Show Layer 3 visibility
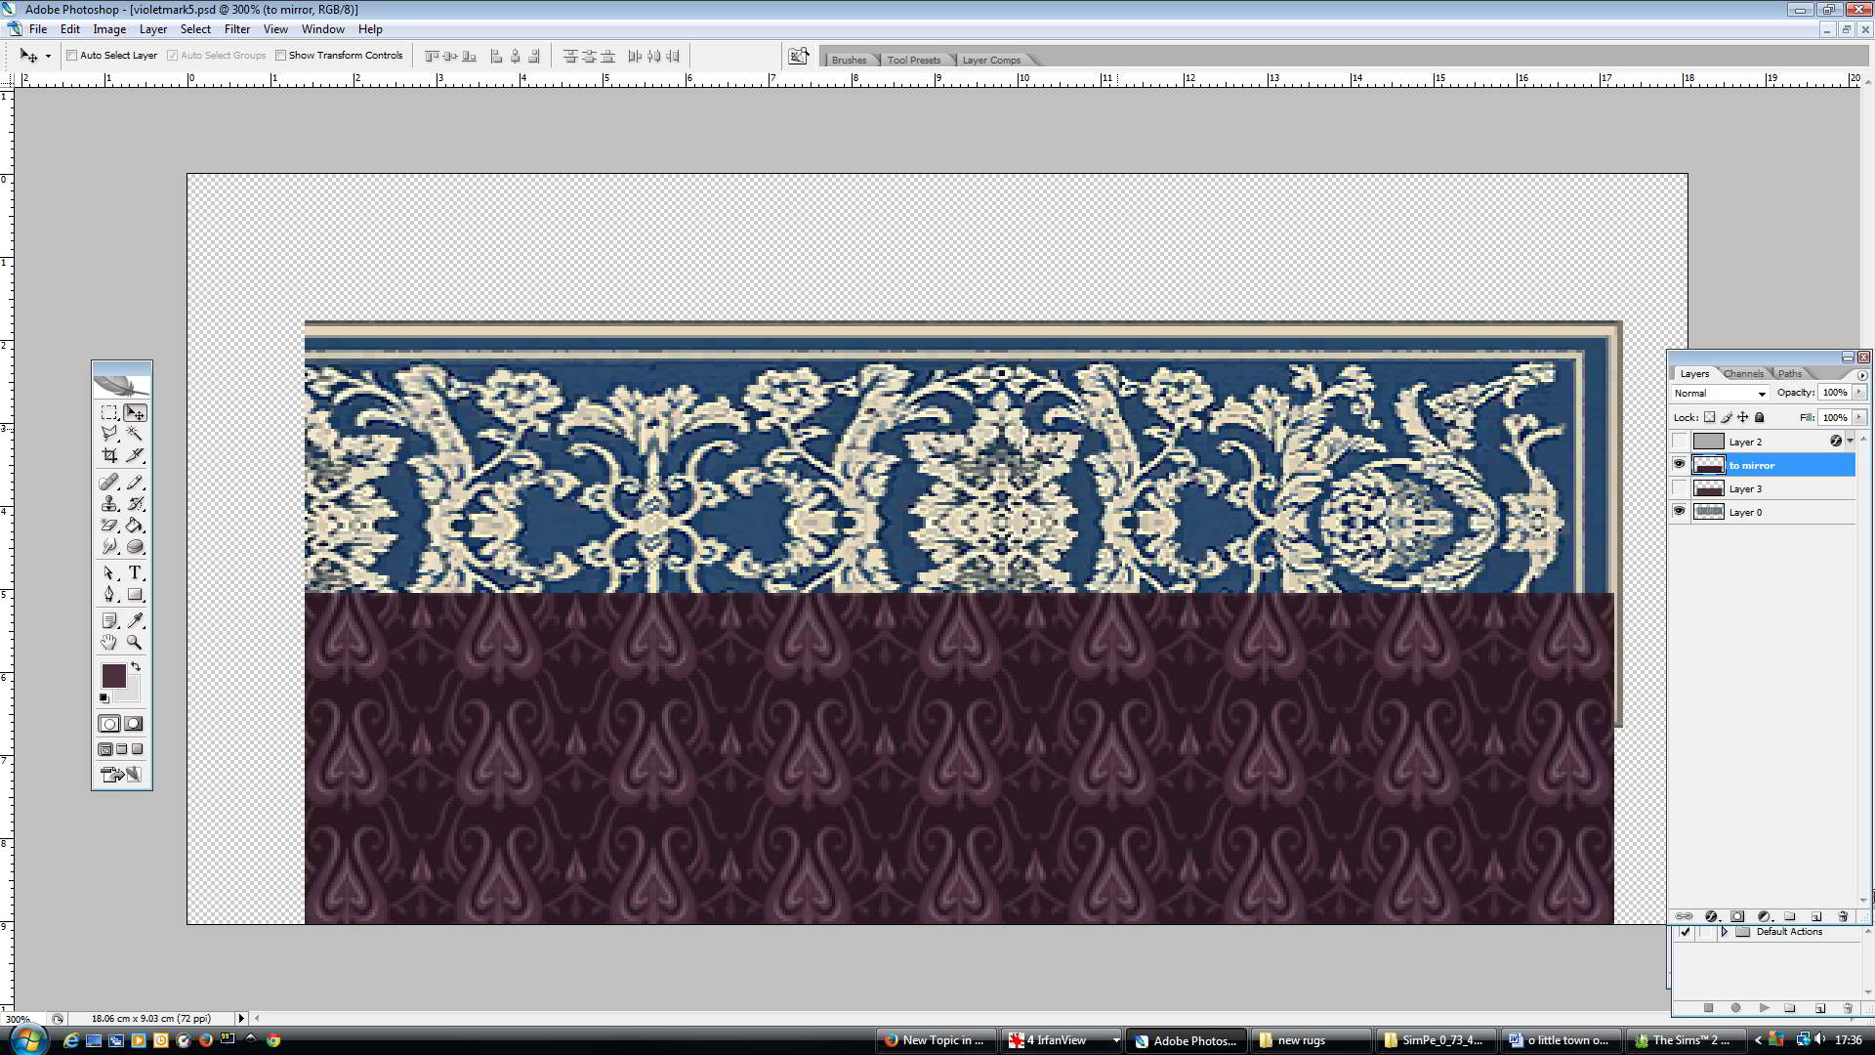Image resolution: width=1875 pixels, height=1055 pixels. pos(1679,488)
